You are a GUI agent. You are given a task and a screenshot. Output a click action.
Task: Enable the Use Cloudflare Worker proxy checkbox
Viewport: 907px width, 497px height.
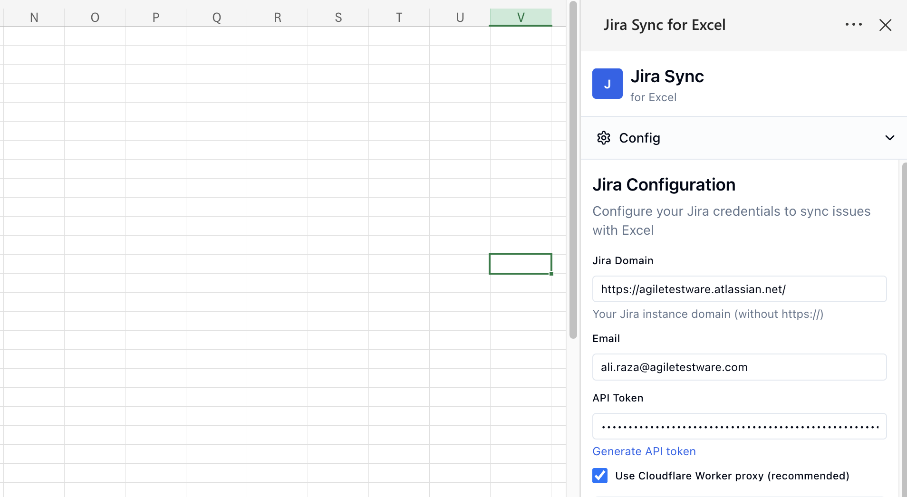(x=600, y=475)
